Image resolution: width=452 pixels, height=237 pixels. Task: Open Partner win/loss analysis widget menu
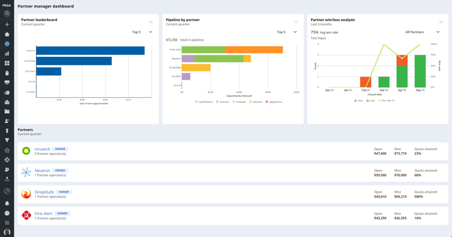[x=441, y=22]
